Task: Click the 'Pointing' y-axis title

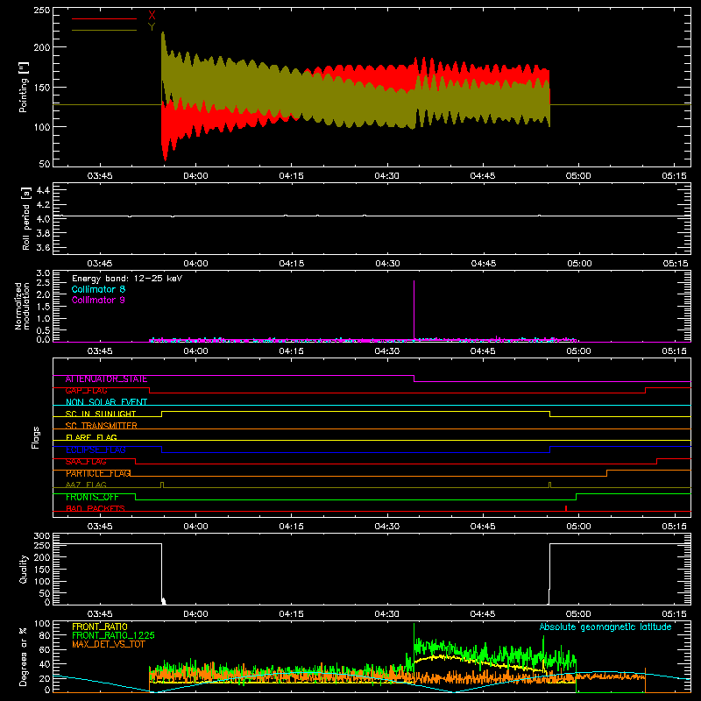Action: pyautogui.click(x=23, y=87)
